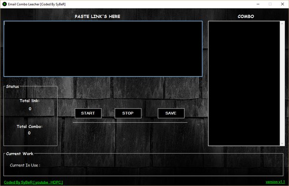Close the Email Combo Leecher window
The image size is (289, 186).
[x=282, y=4]
